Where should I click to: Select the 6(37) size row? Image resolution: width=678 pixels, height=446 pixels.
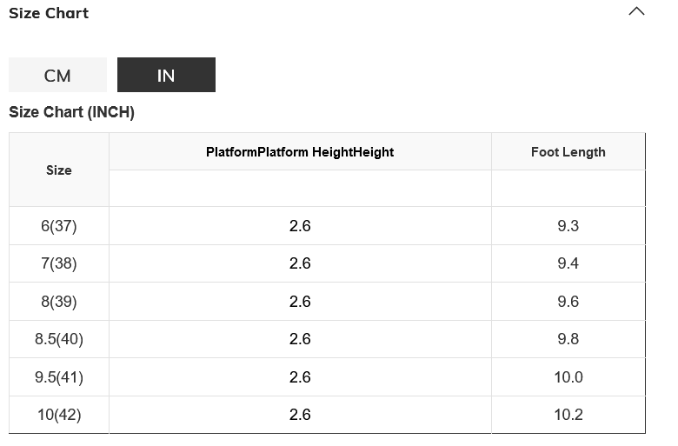(59, 226)
